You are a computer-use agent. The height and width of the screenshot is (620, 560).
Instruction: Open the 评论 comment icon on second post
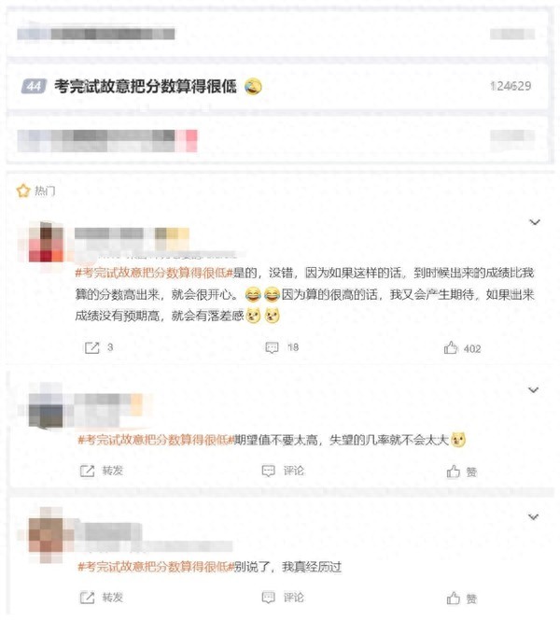(x=269, y=471)
